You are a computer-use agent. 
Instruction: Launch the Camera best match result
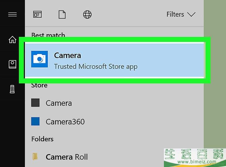pos(67,55)
